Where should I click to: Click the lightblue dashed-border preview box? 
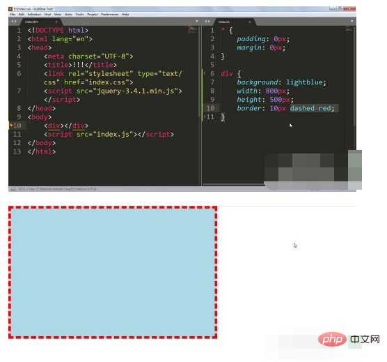tap(113, 272)
